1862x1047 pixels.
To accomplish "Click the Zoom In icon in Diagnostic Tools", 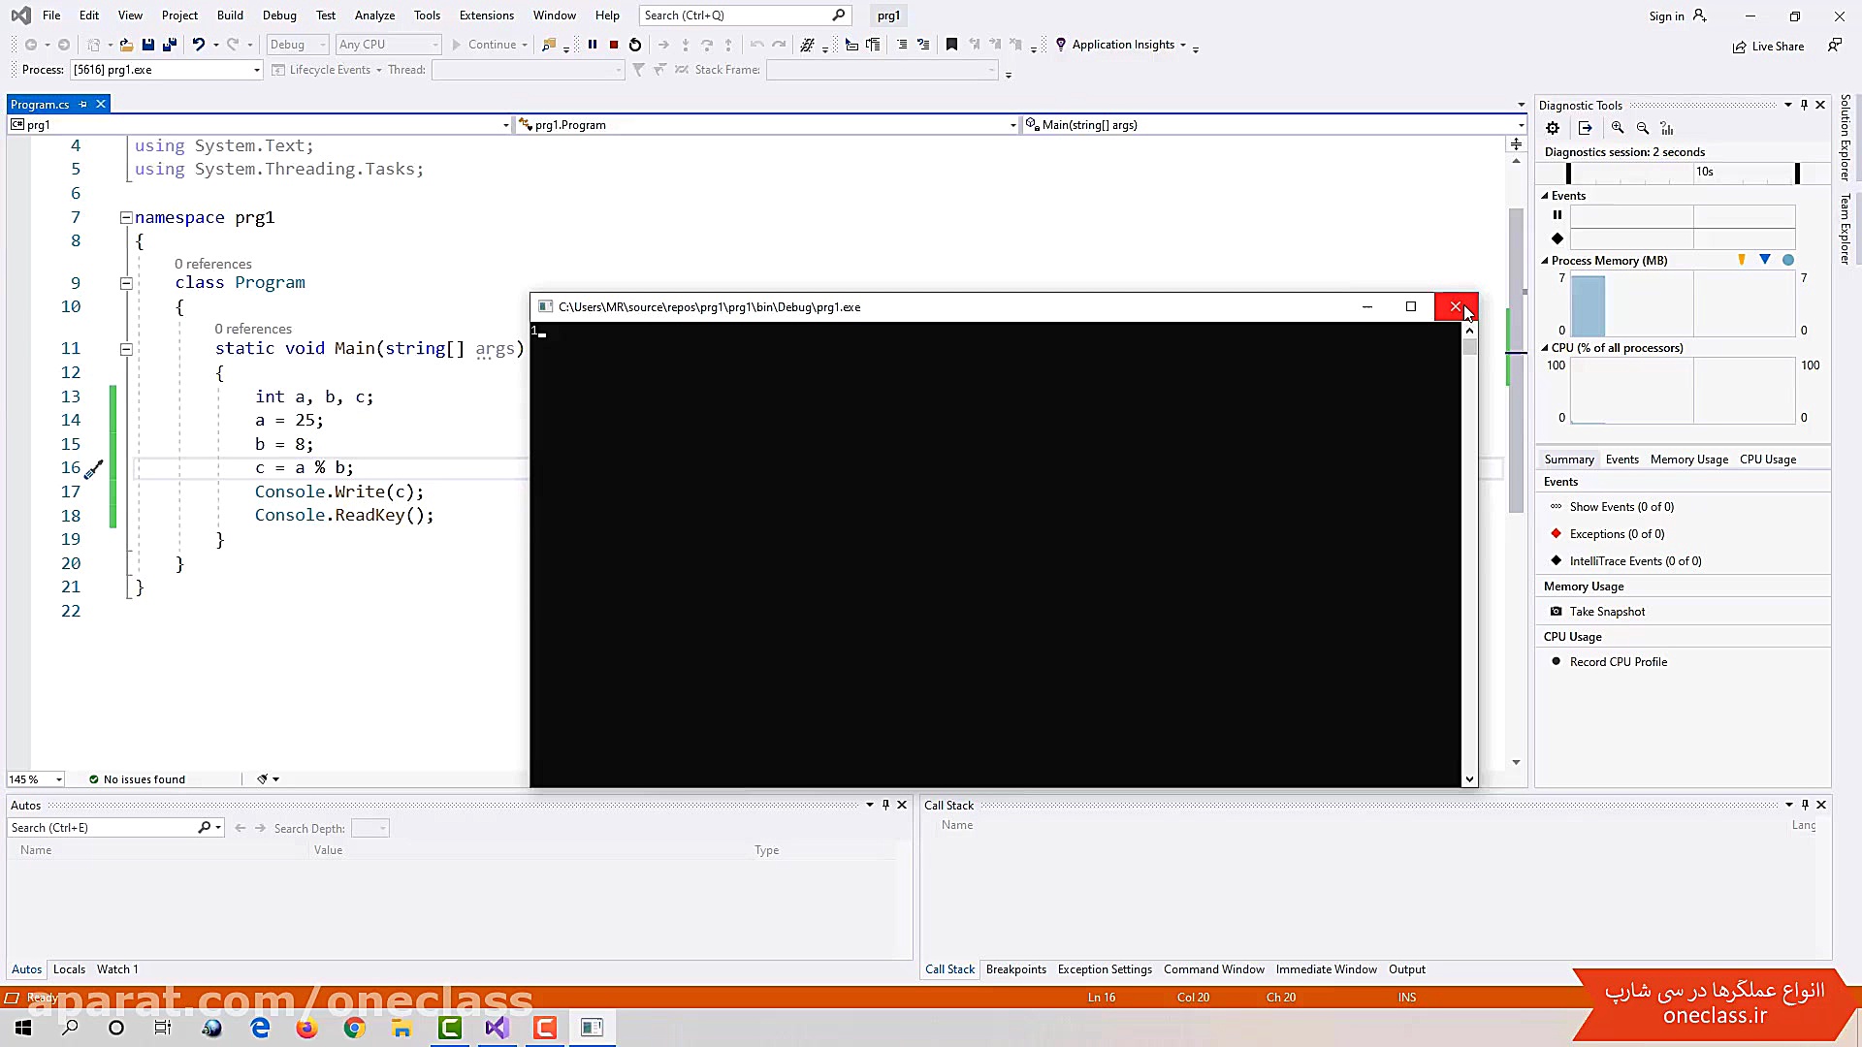I will [1618, 128].
